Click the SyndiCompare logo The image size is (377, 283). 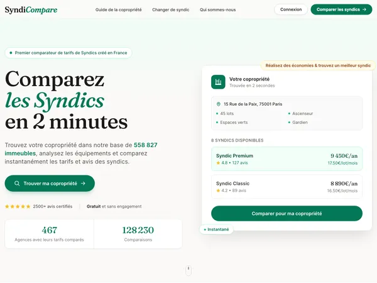click(31, 9)
